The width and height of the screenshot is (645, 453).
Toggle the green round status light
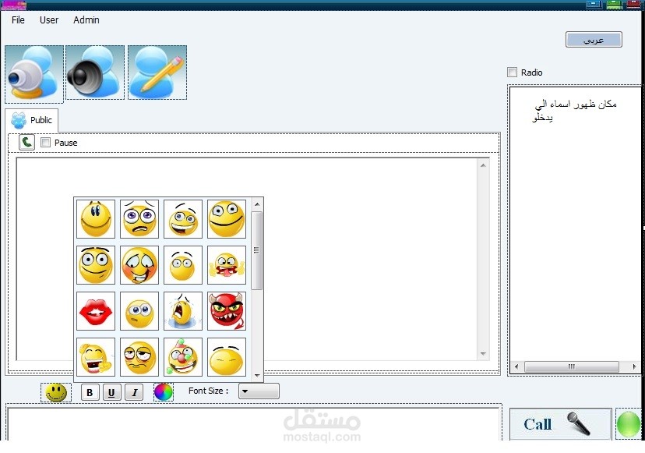628,423
